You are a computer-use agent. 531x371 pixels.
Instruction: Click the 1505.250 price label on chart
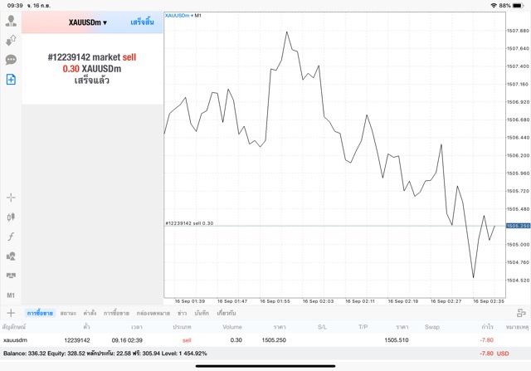[518, 226]
